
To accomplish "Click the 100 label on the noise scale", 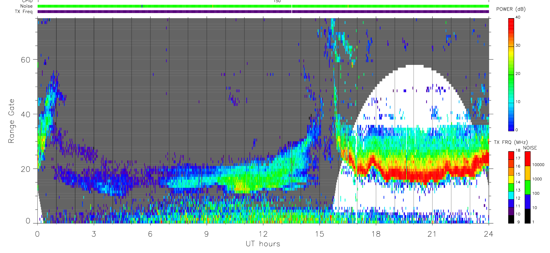I will point(536,193).
